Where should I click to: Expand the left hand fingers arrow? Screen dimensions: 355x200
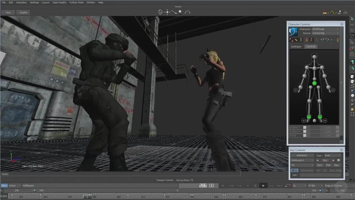(295, 90)
